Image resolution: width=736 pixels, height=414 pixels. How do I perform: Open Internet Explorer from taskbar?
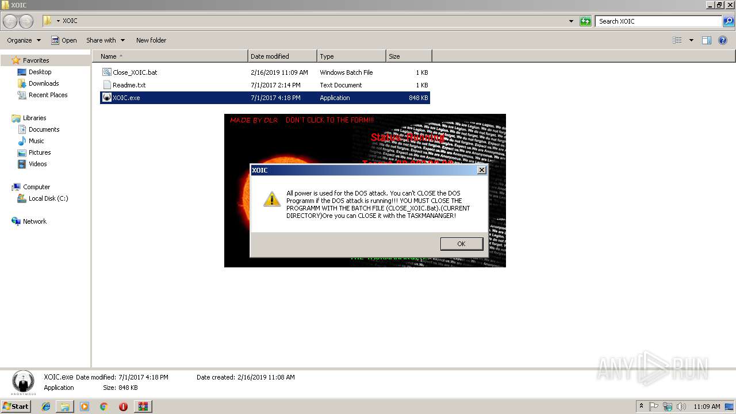point(46,407)
